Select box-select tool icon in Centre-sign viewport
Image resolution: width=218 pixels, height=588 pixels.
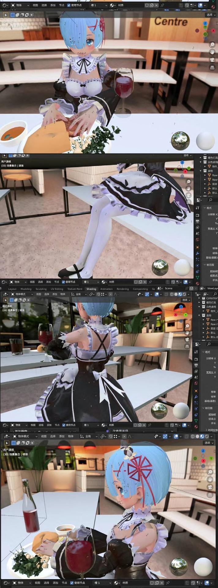pyautogui.click(x=13, y=15)
